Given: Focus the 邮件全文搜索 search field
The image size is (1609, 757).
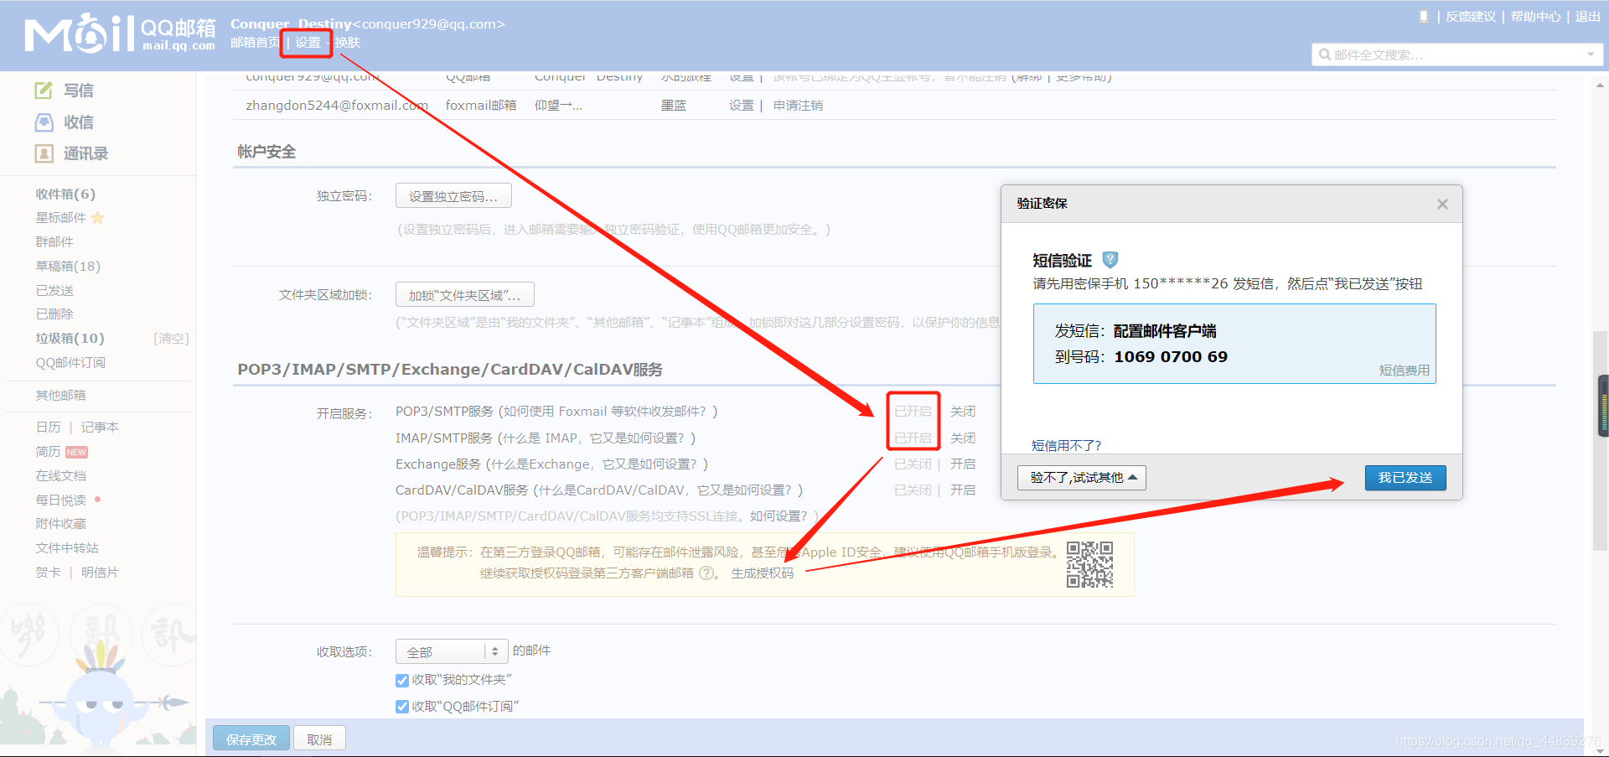Looking at the screenshot, I should point(1456,54).
